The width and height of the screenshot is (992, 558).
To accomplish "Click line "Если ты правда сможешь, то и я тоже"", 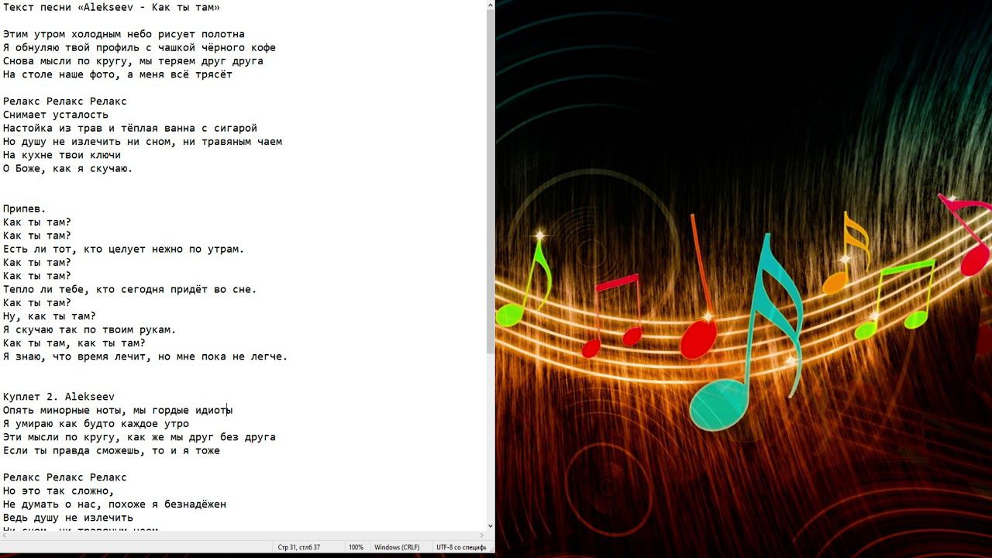I will pyautogui.click(x=112, y=450).
